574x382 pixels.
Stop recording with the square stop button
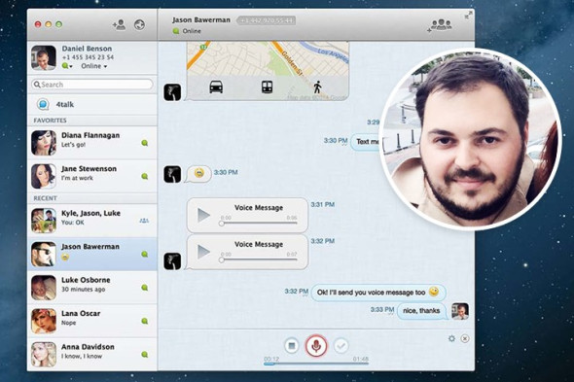coord(292,345)
